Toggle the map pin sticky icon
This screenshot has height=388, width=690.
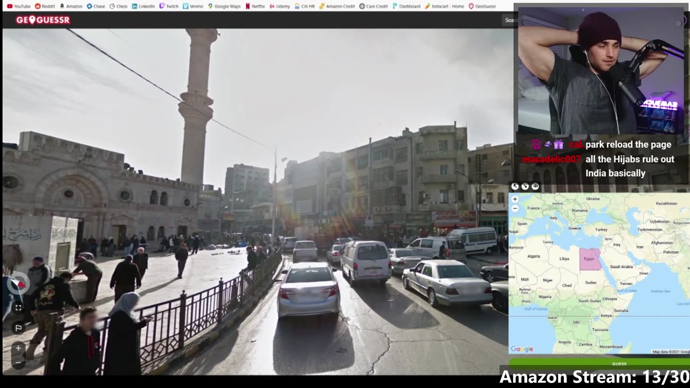click(535, 186)
